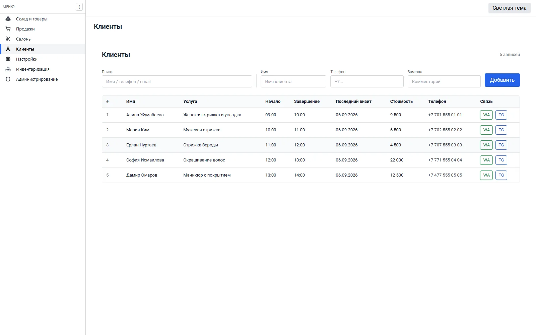Click the gear icon for Настройки
This screenshot has height=335, width=536.
8,59
